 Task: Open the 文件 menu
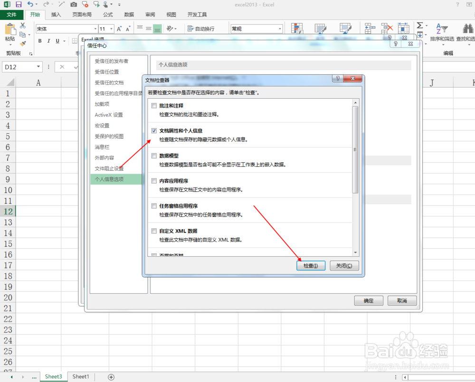click(x=12, y=14)
